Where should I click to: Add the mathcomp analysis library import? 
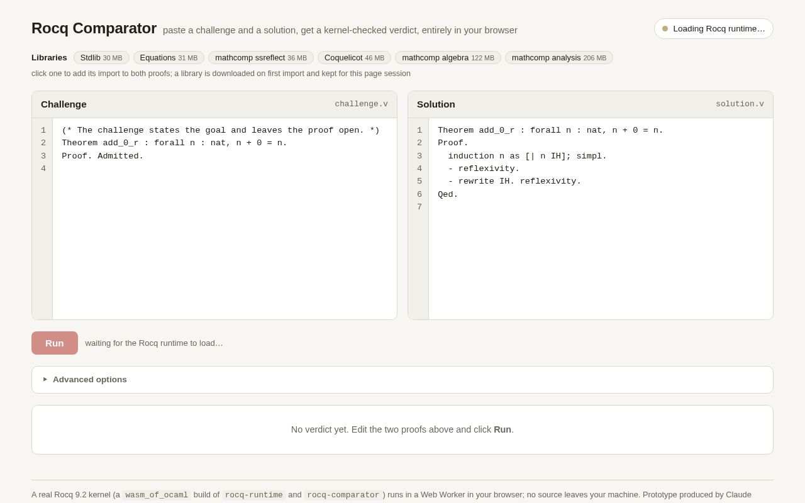click(x=559, y=58)
